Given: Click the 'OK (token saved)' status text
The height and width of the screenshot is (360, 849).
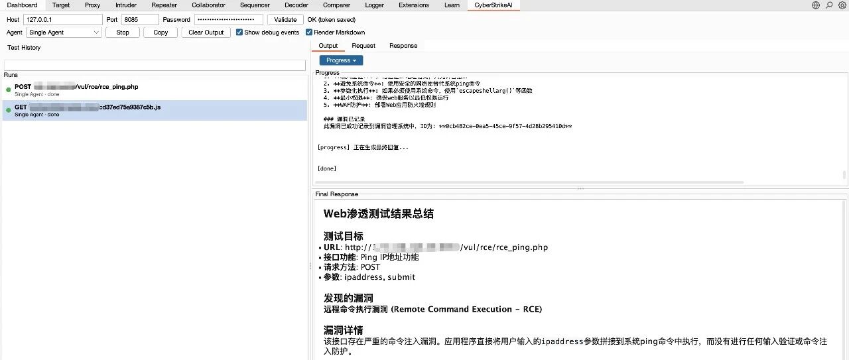Looking at the screenshot, I should coord(331,20).
